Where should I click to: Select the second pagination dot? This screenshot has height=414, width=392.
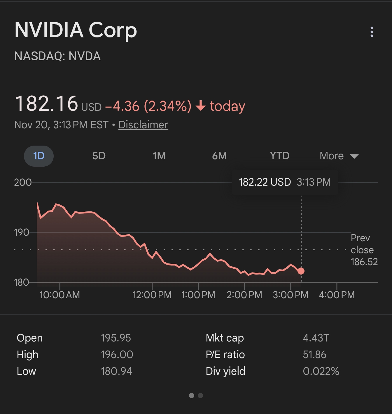coord(200,396)
